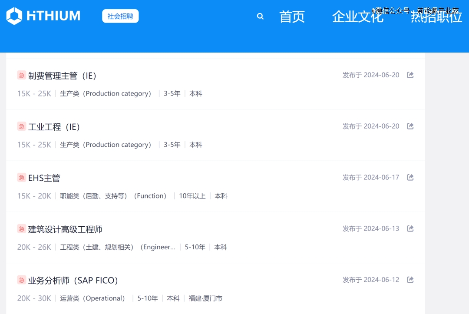Image resolution: width=469 pixels, height=314 pixels.
Task: Open the EHS主管 job title
Action: pos(44,178)
